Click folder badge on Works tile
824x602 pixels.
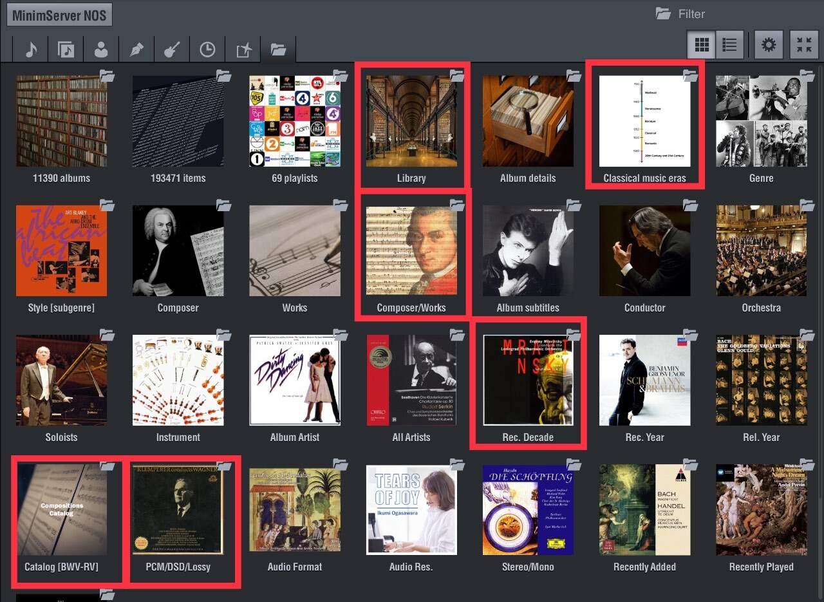pos(341,205)
